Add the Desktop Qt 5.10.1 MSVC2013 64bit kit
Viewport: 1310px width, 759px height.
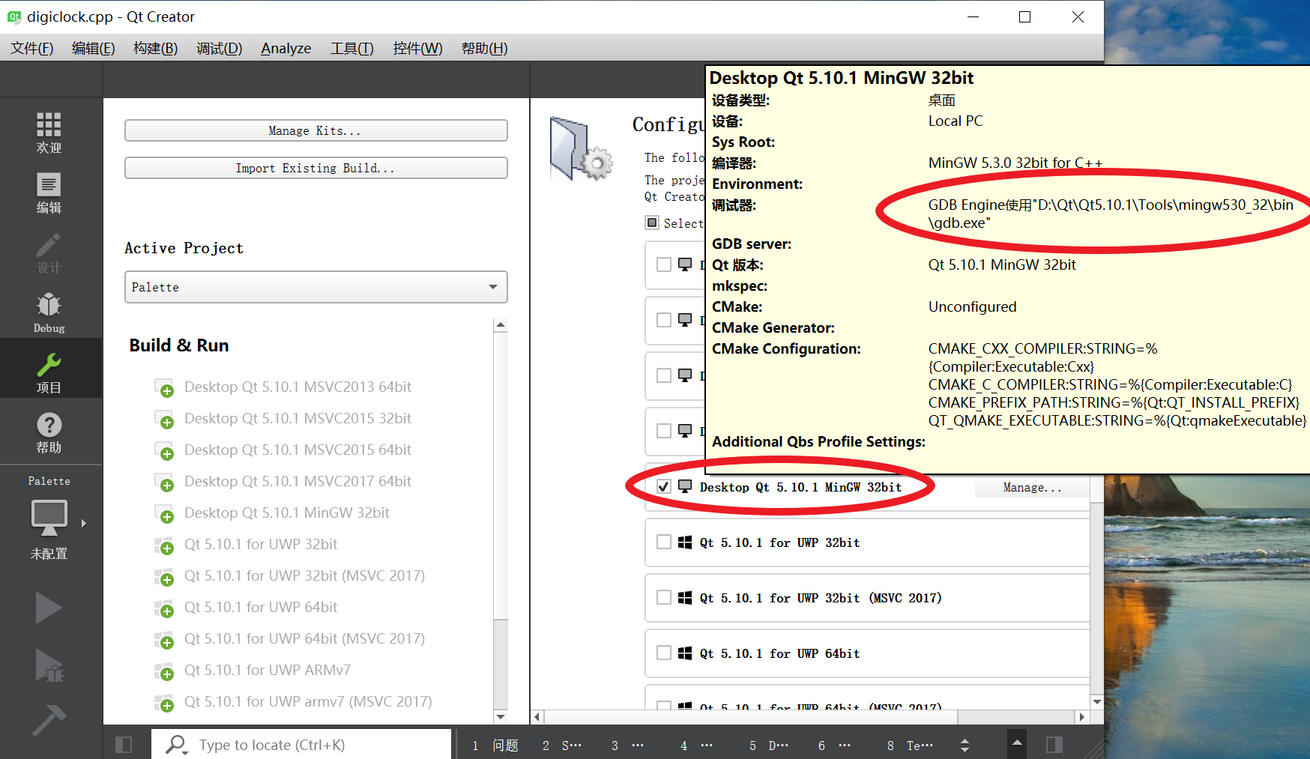point(164,388)
